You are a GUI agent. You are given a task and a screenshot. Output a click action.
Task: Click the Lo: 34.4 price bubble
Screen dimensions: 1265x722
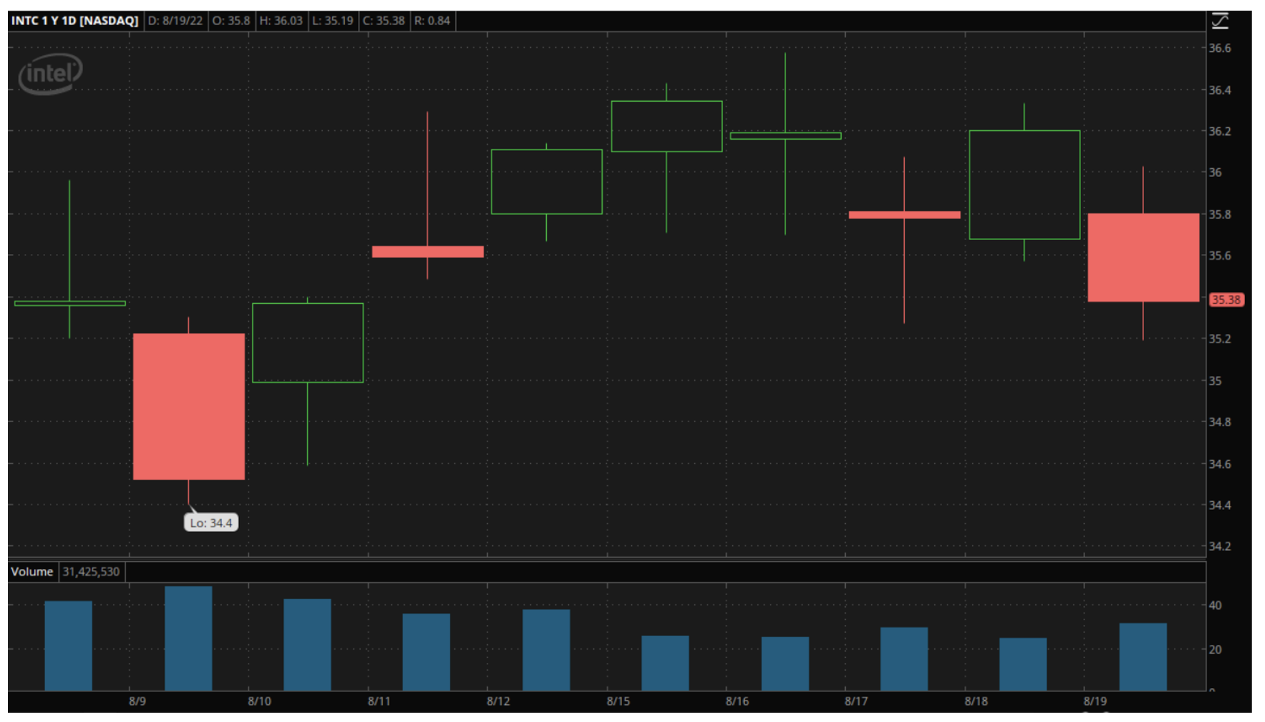(x=211, y=523)
